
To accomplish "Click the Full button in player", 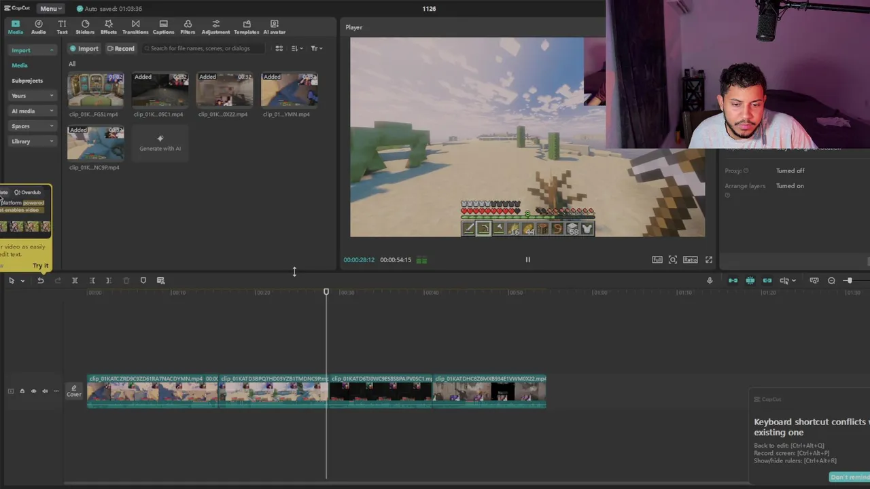I will tap(657, 259).
